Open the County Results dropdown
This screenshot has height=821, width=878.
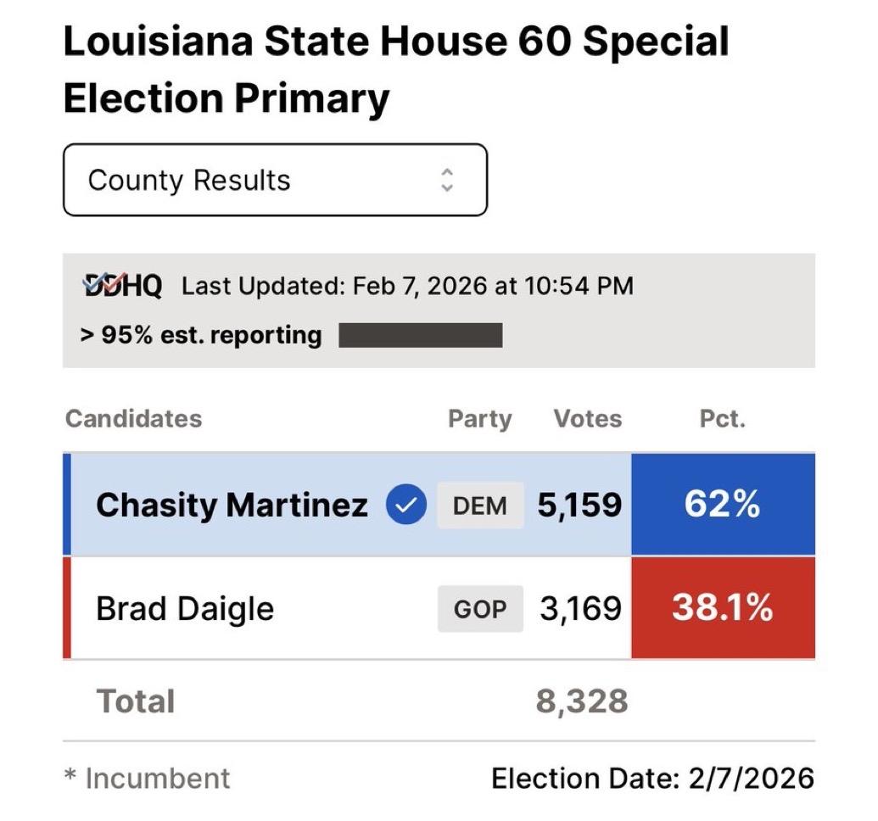tap(274, 180)
